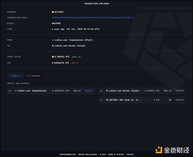Click the LuBian Compromised icon in From row
The width and height of the screenshot is (193, 157).
pyautogui.click(x=53, y=40)
